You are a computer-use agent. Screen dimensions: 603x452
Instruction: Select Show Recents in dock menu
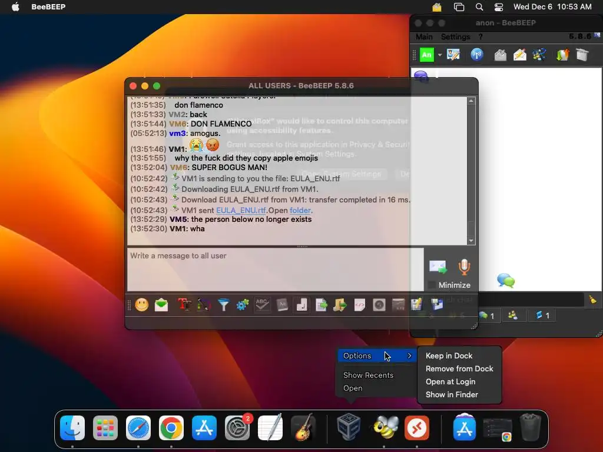(x=368, y=375)
